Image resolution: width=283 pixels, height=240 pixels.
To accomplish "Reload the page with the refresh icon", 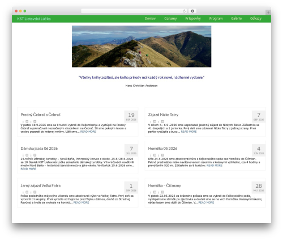I will 184,11.
